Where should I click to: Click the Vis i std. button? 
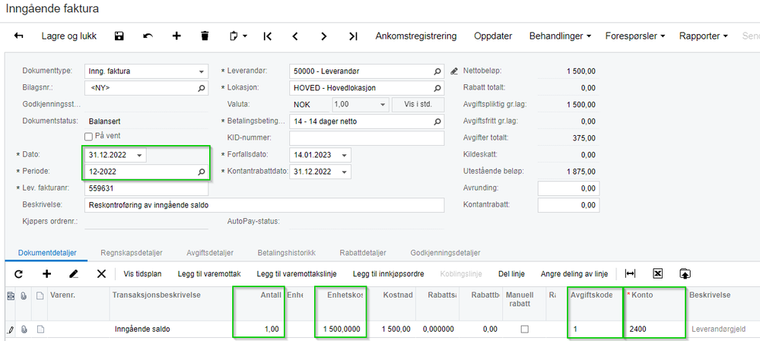(x=418, y=105)
